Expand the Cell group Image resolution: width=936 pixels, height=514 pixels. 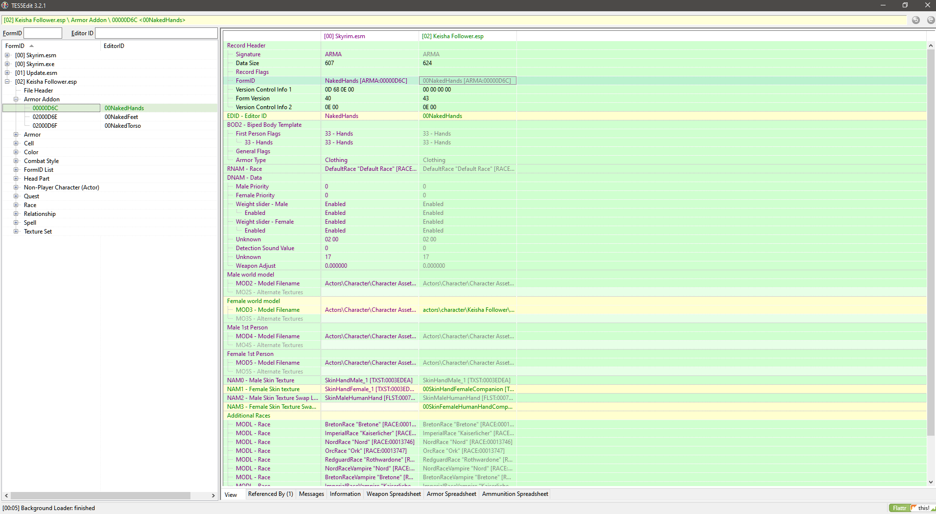pyautogui.click(x=16, y=143)
